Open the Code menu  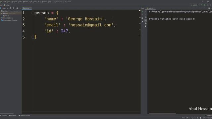[x=20, y=2]
